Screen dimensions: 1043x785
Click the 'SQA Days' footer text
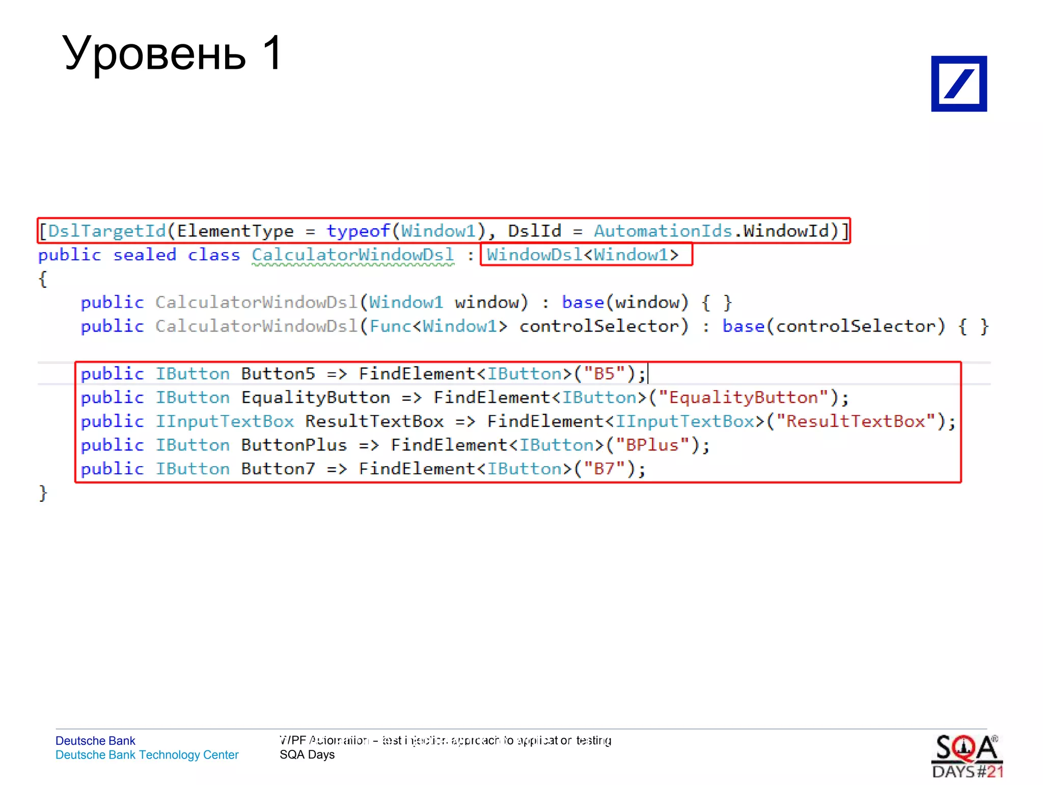click(x=307, y=754)
